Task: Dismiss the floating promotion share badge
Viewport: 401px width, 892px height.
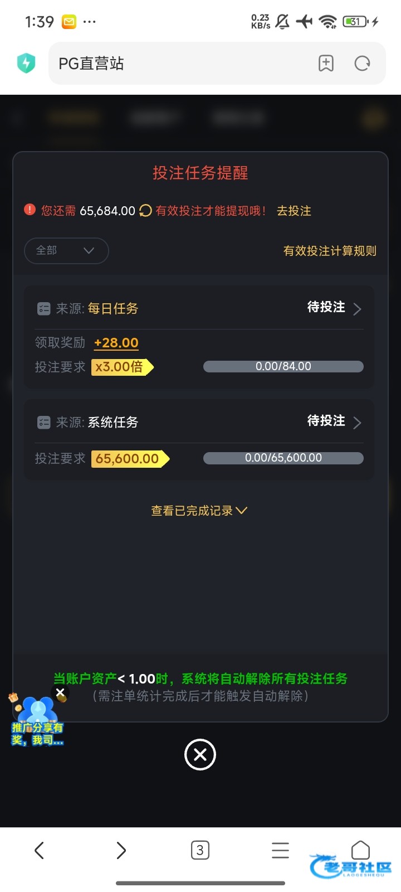Action: [x=60, y=692]
